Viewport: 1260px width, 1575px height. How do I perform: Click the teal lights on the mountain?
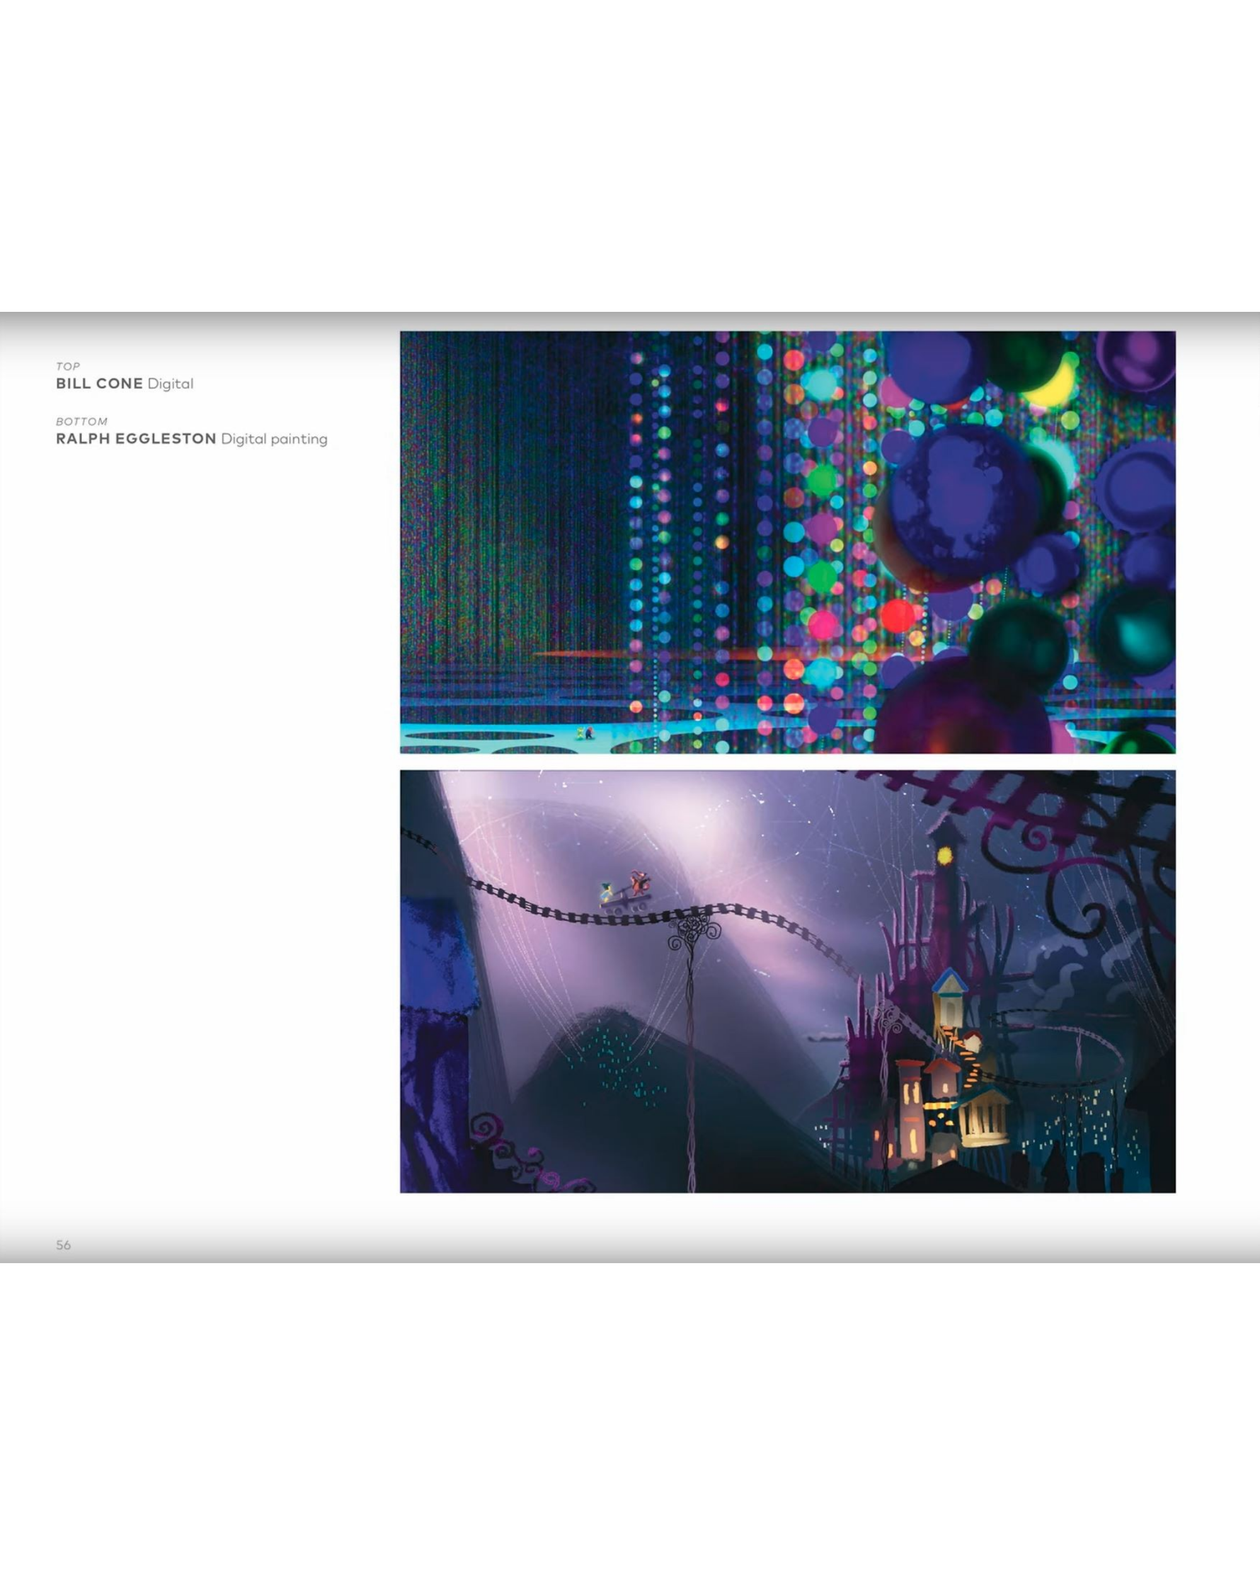coord(617,1059)
